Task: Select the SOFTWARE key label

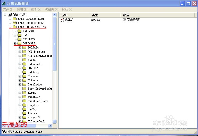Action: [x=29, y=43]
